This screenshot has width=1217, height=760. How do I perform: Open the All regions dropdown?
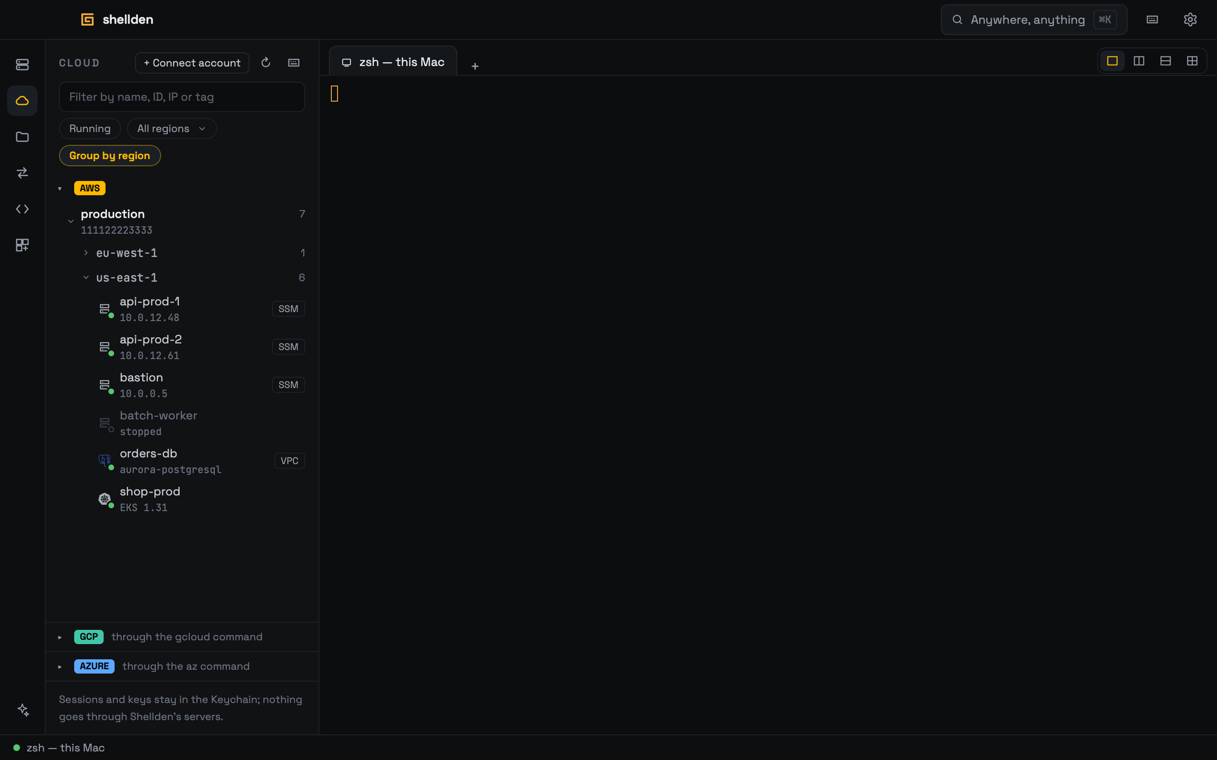tap(172, 129)
